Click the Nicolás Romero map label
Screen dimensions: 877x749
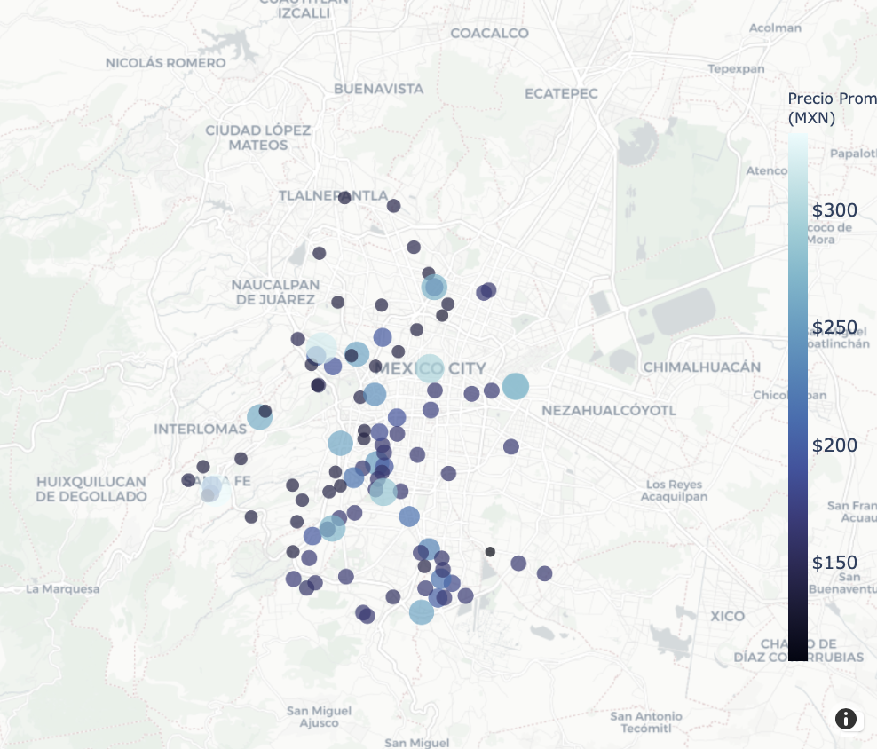coord(165,63)
